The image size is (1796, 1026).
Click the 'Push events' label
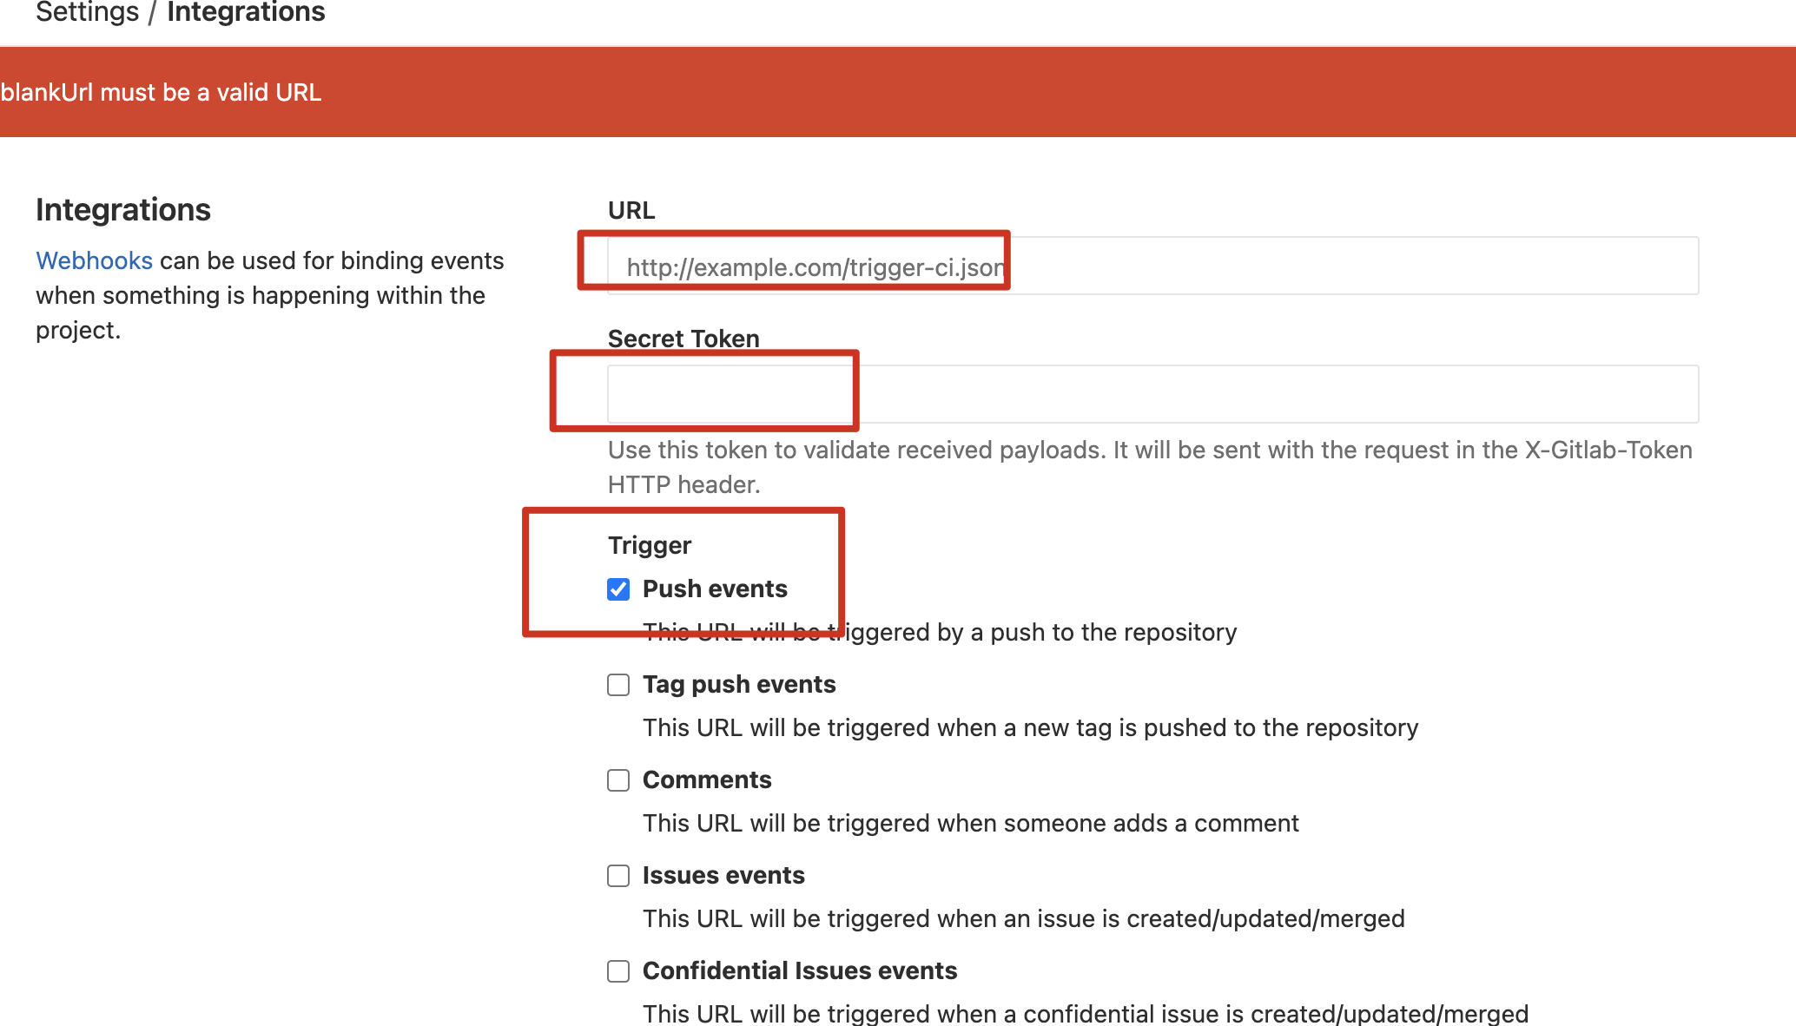click(x=715, y=589)
